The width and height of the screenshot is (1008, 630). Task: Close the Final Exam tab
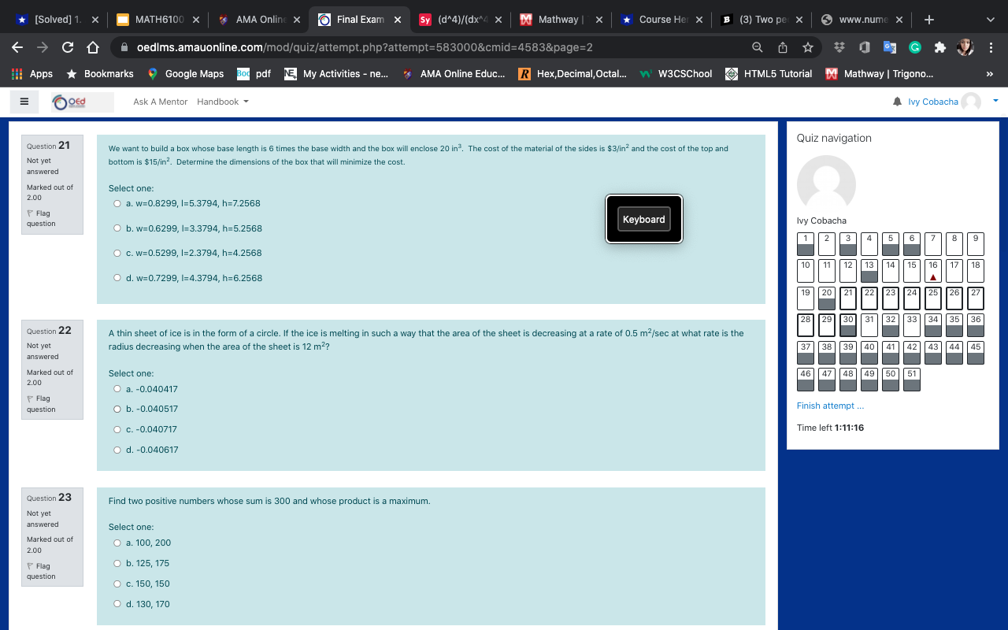[397, 20]
